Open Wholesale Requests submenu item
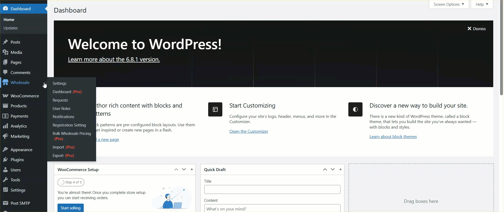This screenshot has width=504, height=212. pyautogui.click(x=60, y=100)
